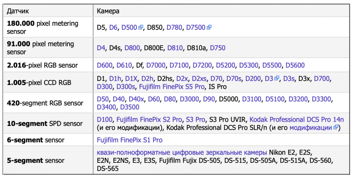Follow the D300 link

[105, 87]
